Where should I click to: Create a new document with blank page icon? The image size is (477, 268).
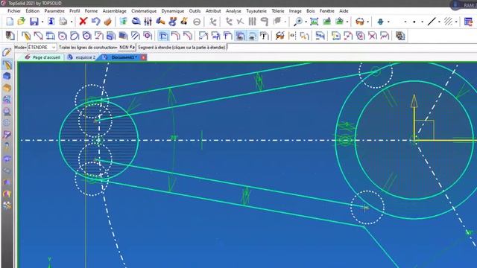(x=10, y=22)
